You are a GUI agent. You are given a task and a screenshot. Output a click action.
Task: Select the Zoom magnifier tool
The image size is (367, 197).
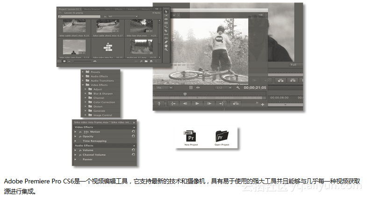166,50
